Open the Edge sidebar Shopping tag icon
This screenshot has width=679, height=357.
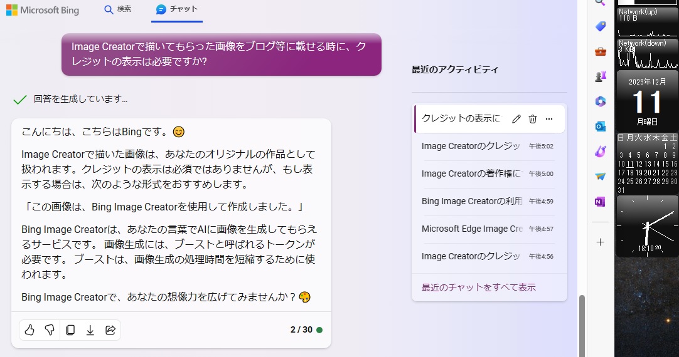coord(600,26)
